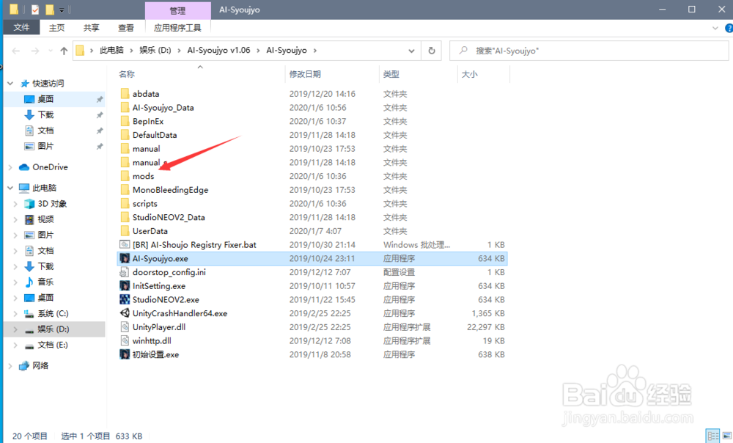This screenshot has height=443, width=733.
Task: Click the 初始设置.exe icon
Action: [x=125, y=354]
